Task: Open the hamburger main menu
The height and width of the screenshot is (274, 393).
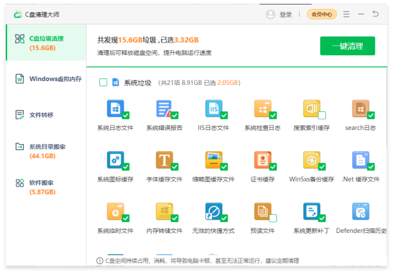Action: [347, 14]
